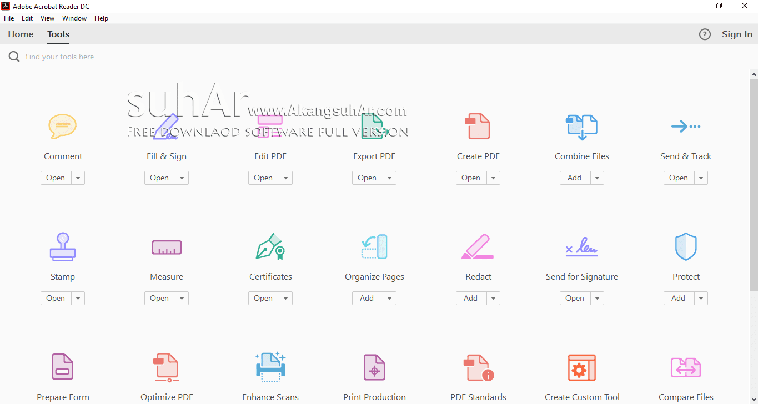Click Add button under Organize Pages
This screenshot has width=758, height=404.
coord(368,299)
